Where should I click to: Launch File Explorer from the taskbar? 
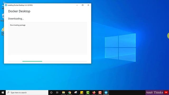(x=63, y=93)
